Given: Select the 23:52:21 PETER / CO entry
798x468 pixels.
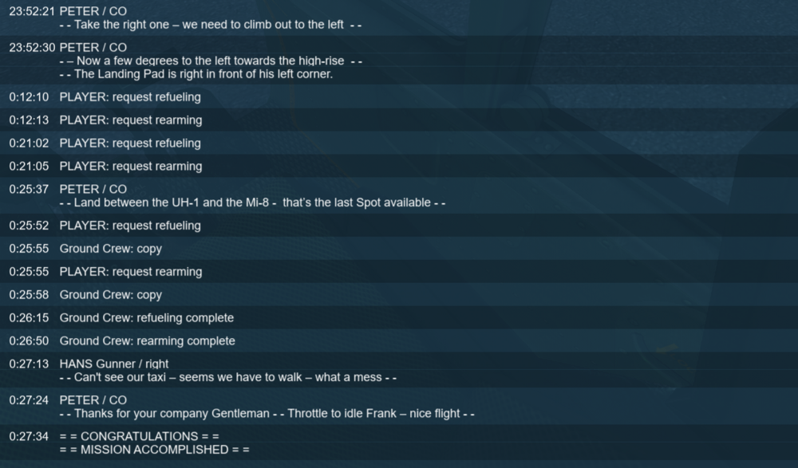Looking at the screenshot, I should point(399,18).
